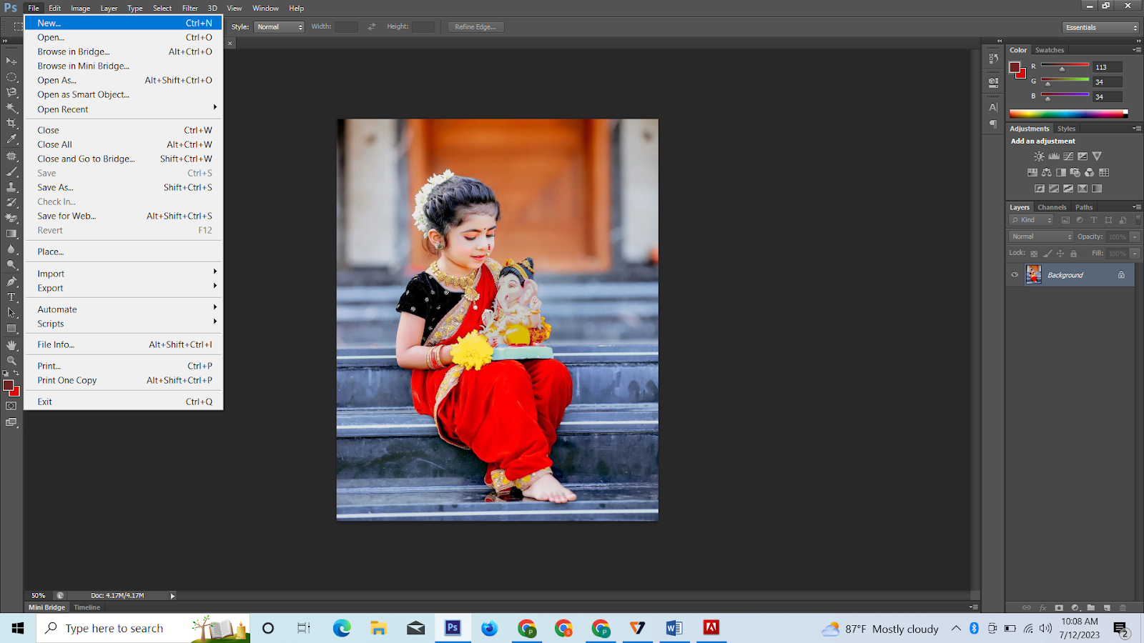Select the Zoom tool in the toolbox
The width and height of the screenshot is (1144, 643).
point(11,361)
